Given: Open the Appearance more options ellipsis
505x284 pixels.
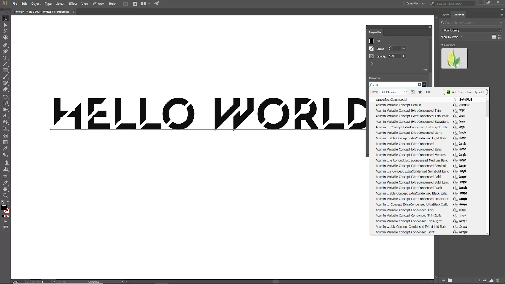Looking at the screenshot, I should pos(425,70).
